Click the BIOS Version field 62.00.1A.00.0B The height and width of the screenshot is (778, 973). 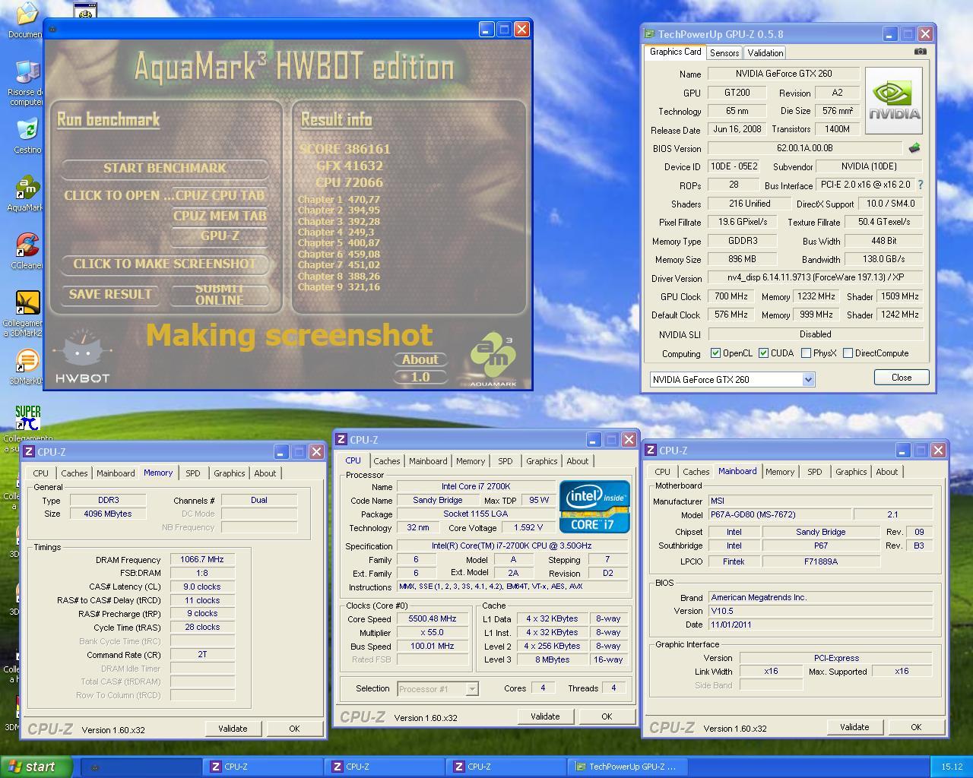[x=805, y=148]
